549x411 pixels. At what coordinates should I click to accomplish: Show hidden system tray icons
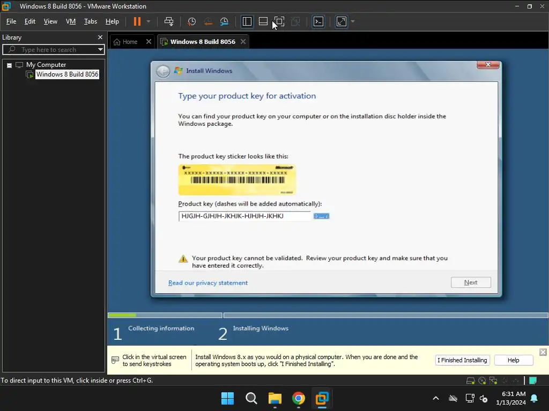(x=436, y=398)
